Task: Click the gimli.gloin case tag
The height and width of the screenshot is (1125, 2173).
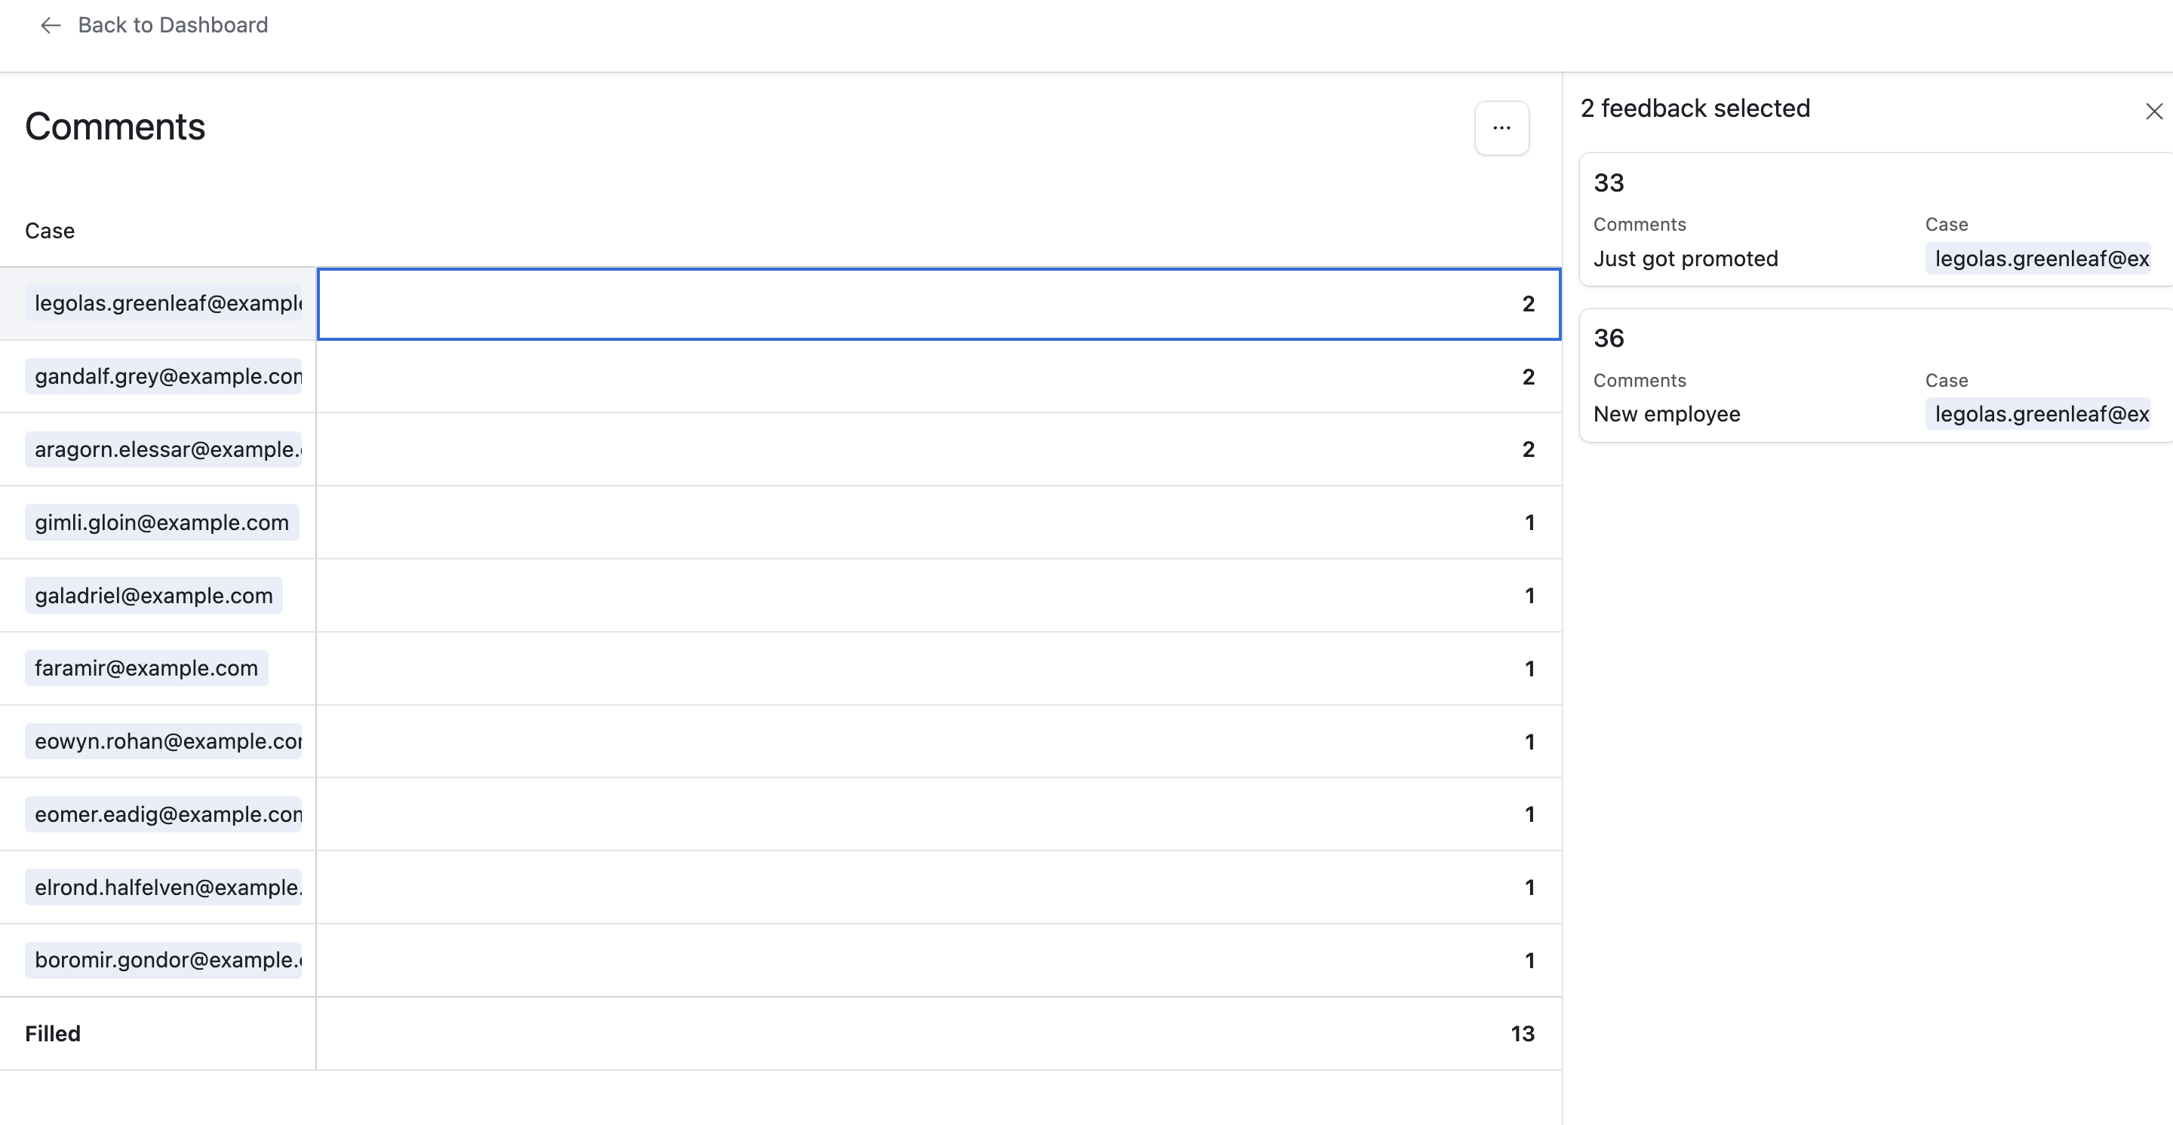Action: click(161, 523)
